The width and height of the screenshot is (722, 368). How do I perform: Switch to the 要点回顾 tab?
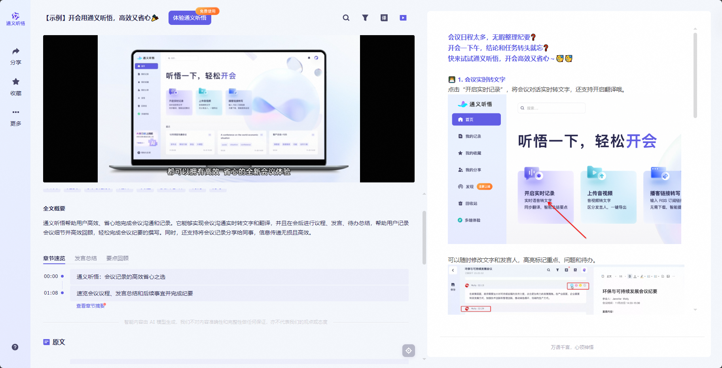pyautogui.click(x=117, y=258)
